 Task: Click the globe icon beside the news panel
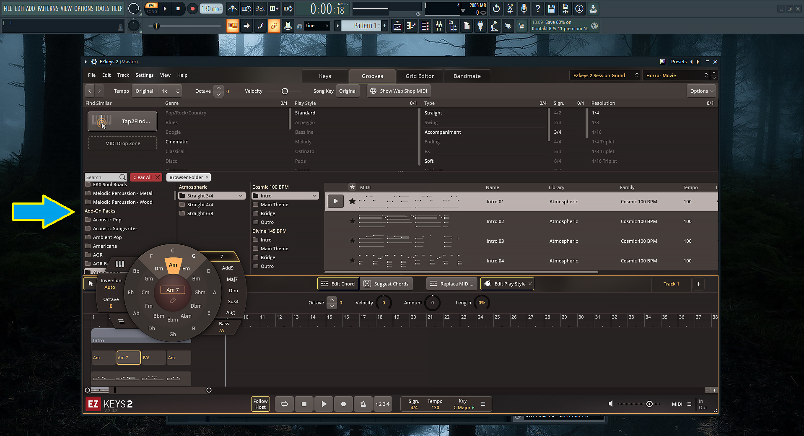tap(594, 26)
